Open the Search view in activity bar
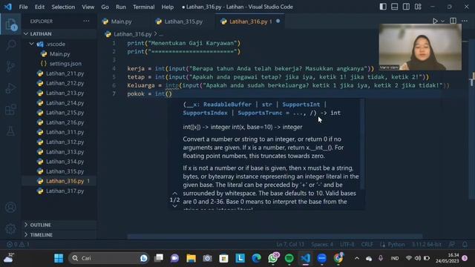Viewport: 475px width, 267px height. pos(11,45)
